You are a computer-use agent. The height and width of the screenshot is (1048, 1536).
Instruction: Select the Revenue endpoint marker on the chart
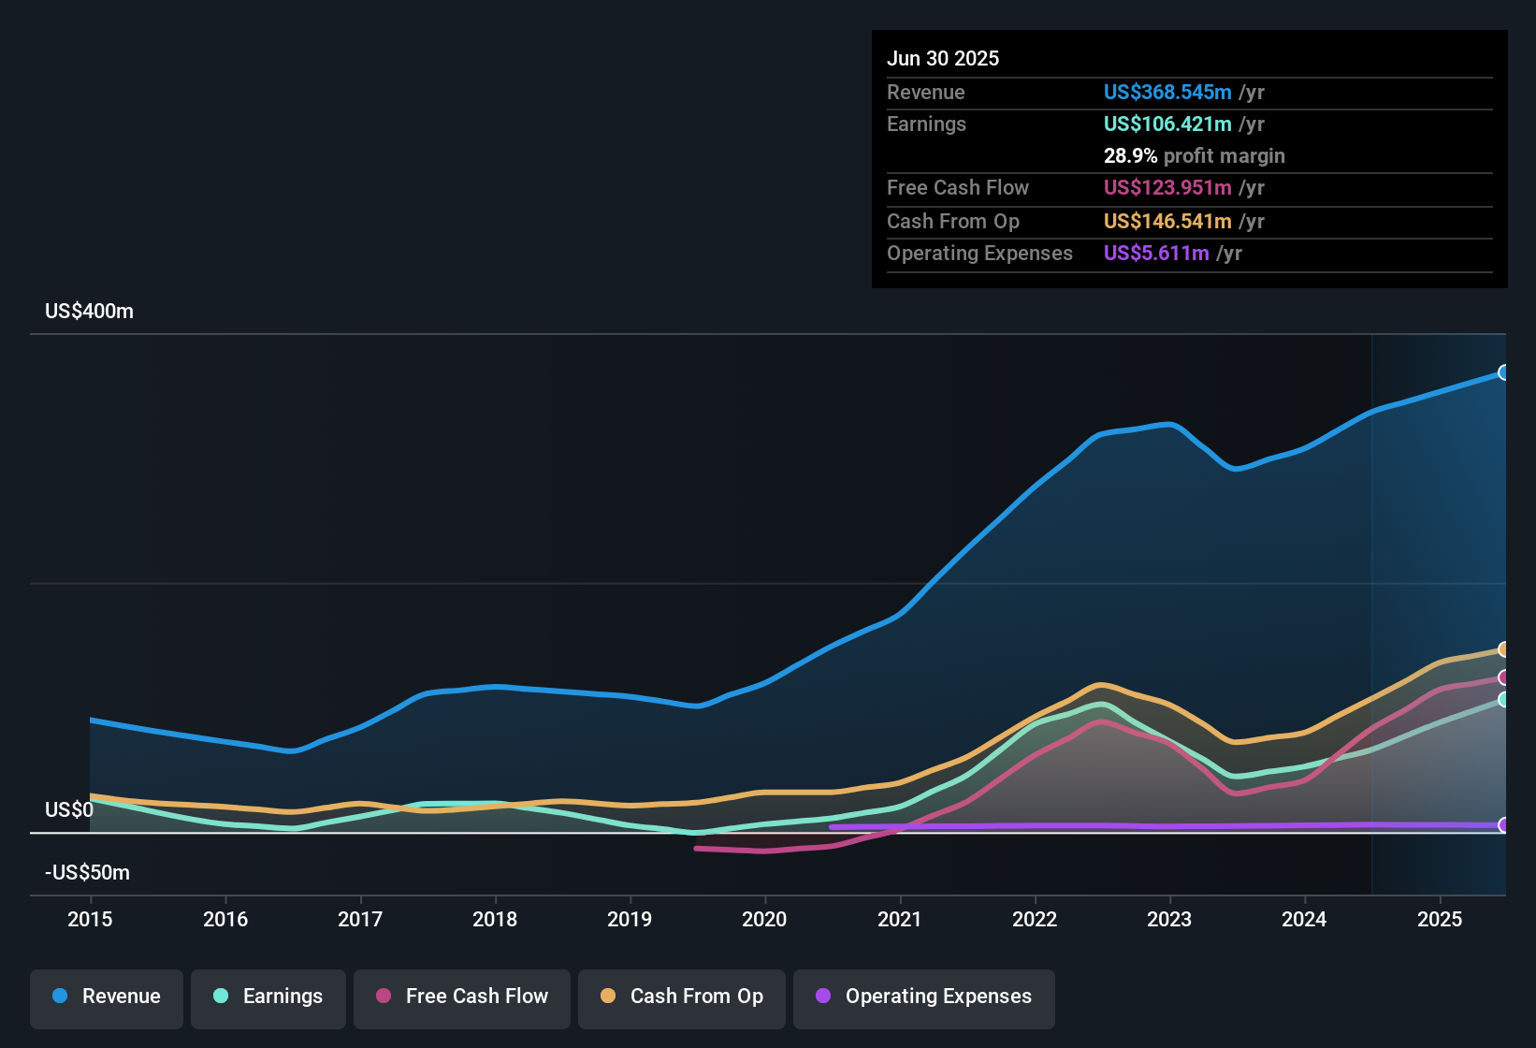click(1503, 372)
